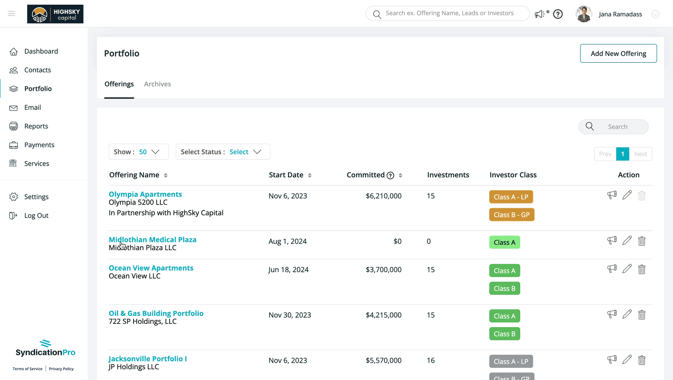Image resolution: width=673 pixels, height=380 pixels.
Task: Expand the Jana Ramadass user menu chevron
Action: pyautogui.click(x=656, y=14)
